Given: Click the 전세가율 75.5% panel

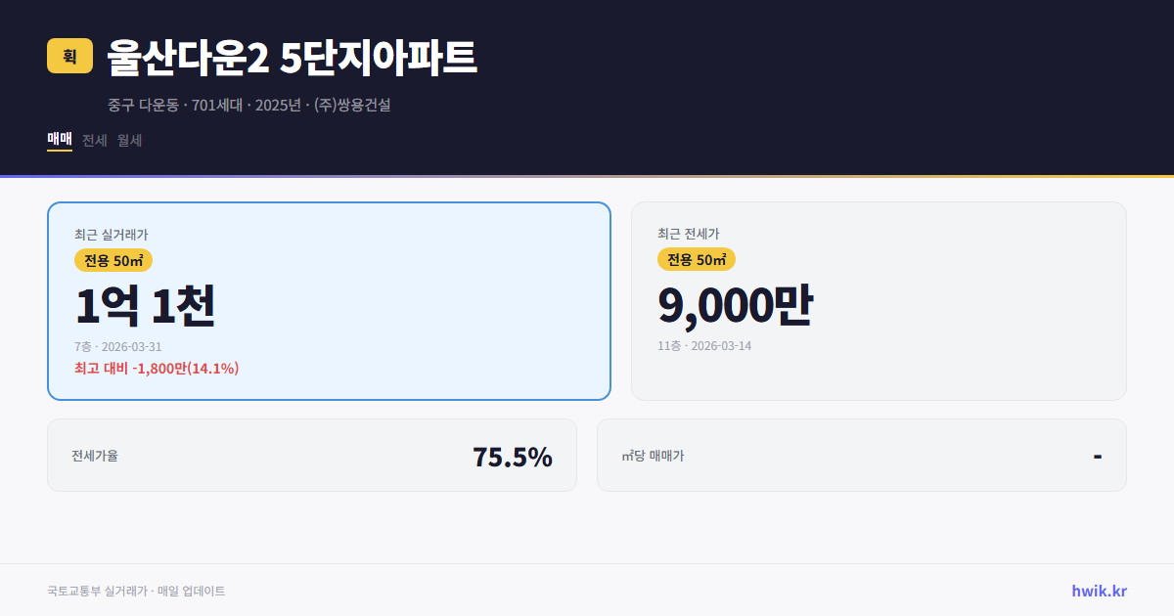Looking at the screenshot, I should (312, 455).
